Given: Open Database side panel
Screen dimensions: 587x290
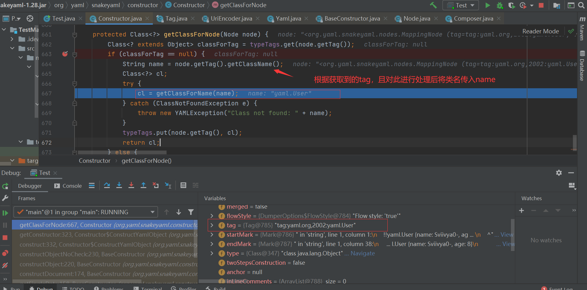Looking at the screenshot, I should pos(582,66).
